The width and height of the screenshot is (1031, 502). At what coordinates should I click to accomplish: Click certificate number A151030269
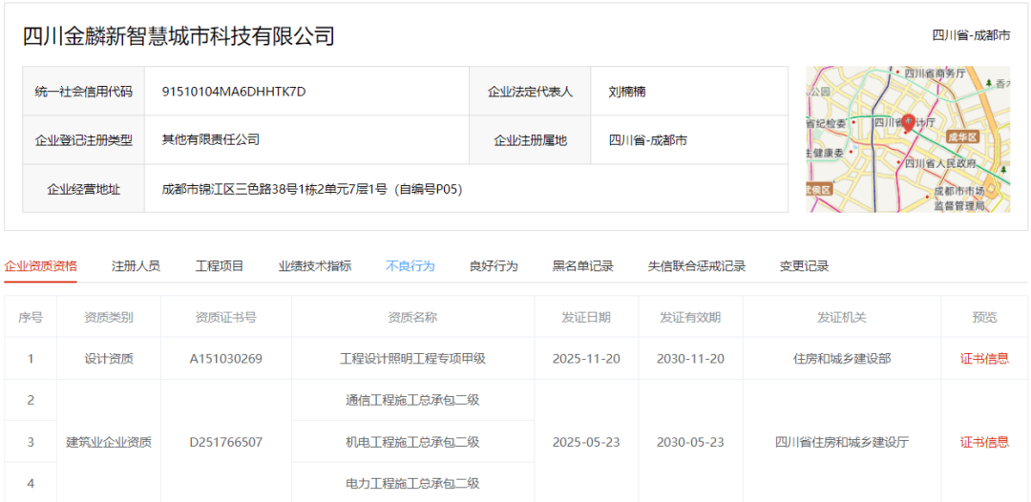point(226,359)
